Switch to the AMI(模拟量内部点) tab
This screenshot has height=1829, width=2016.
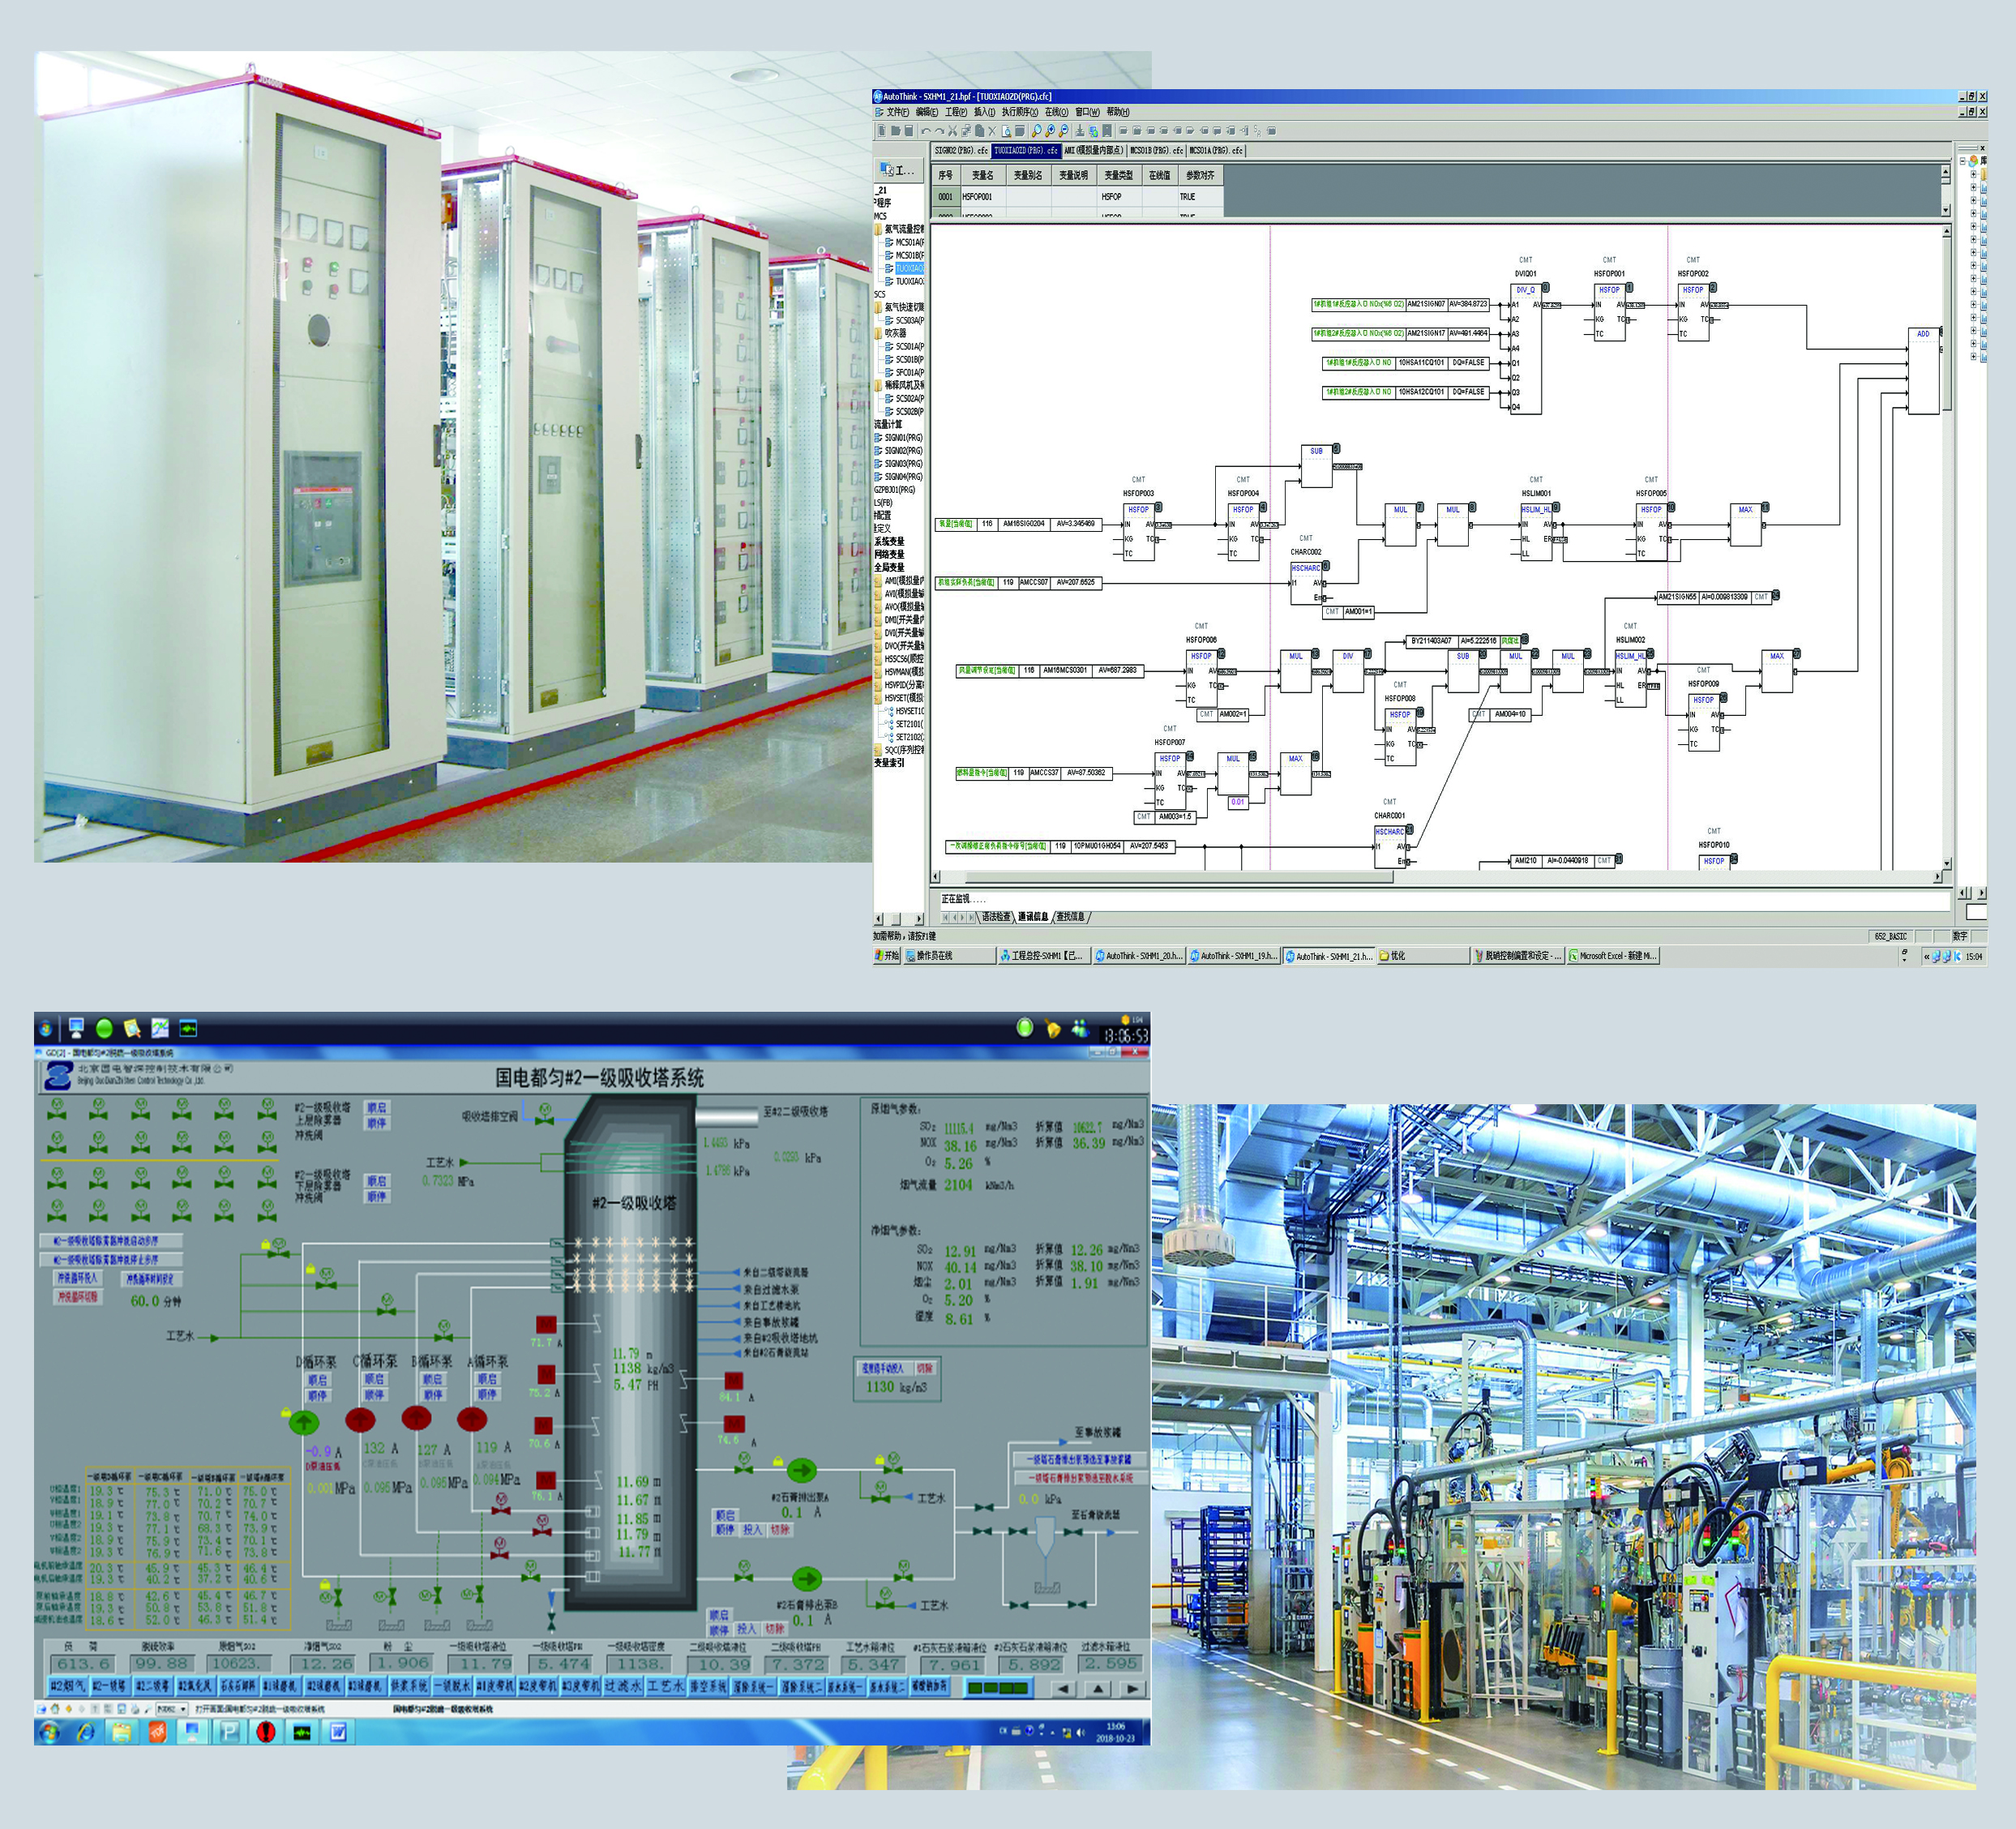point(1094,151)
